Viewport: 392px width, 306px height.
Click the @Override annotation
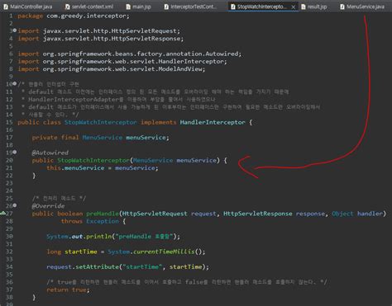point(48,206)
